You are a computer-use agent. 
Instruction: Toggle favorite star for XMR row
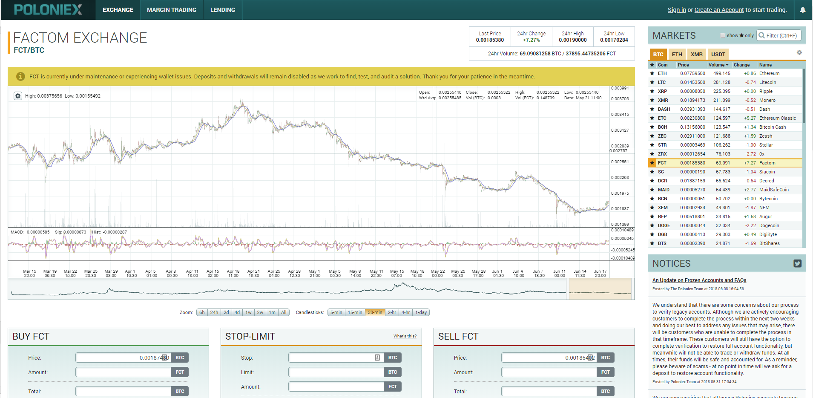pos(652,100)
